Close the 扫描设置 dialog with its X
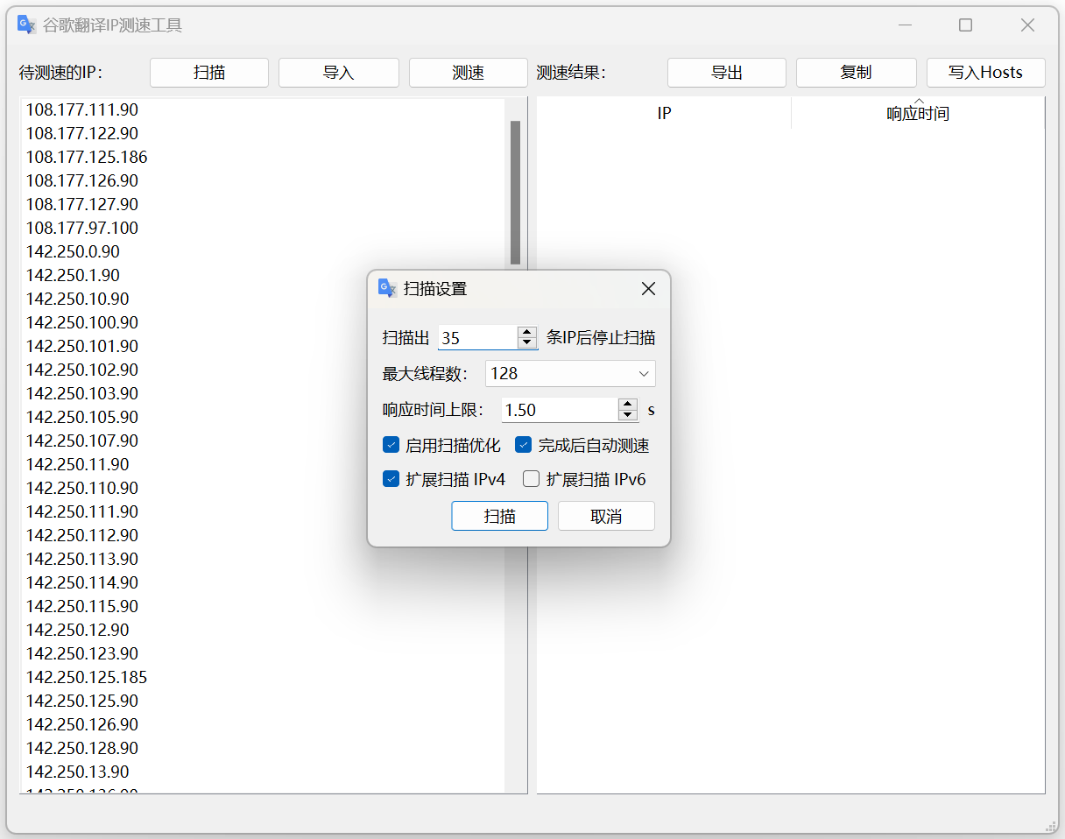The image size is (1065, 839). (x=648, y=289)
